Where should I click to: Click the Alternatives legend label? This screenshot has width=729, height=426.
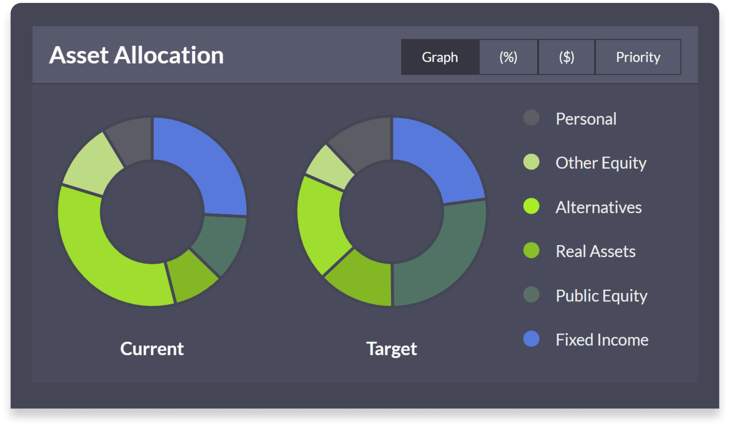[598, 207]
